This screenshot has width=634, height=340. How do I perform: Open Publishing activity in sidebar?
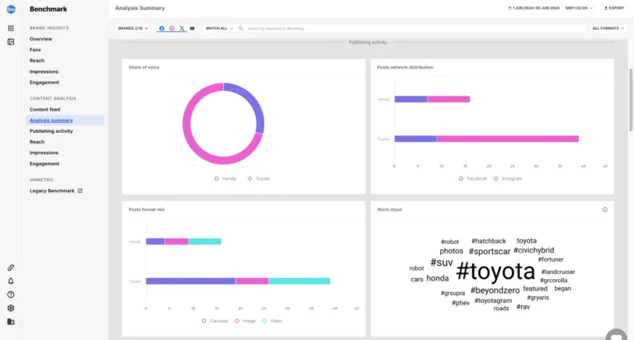pyautogui.click(x=51, y=131)
